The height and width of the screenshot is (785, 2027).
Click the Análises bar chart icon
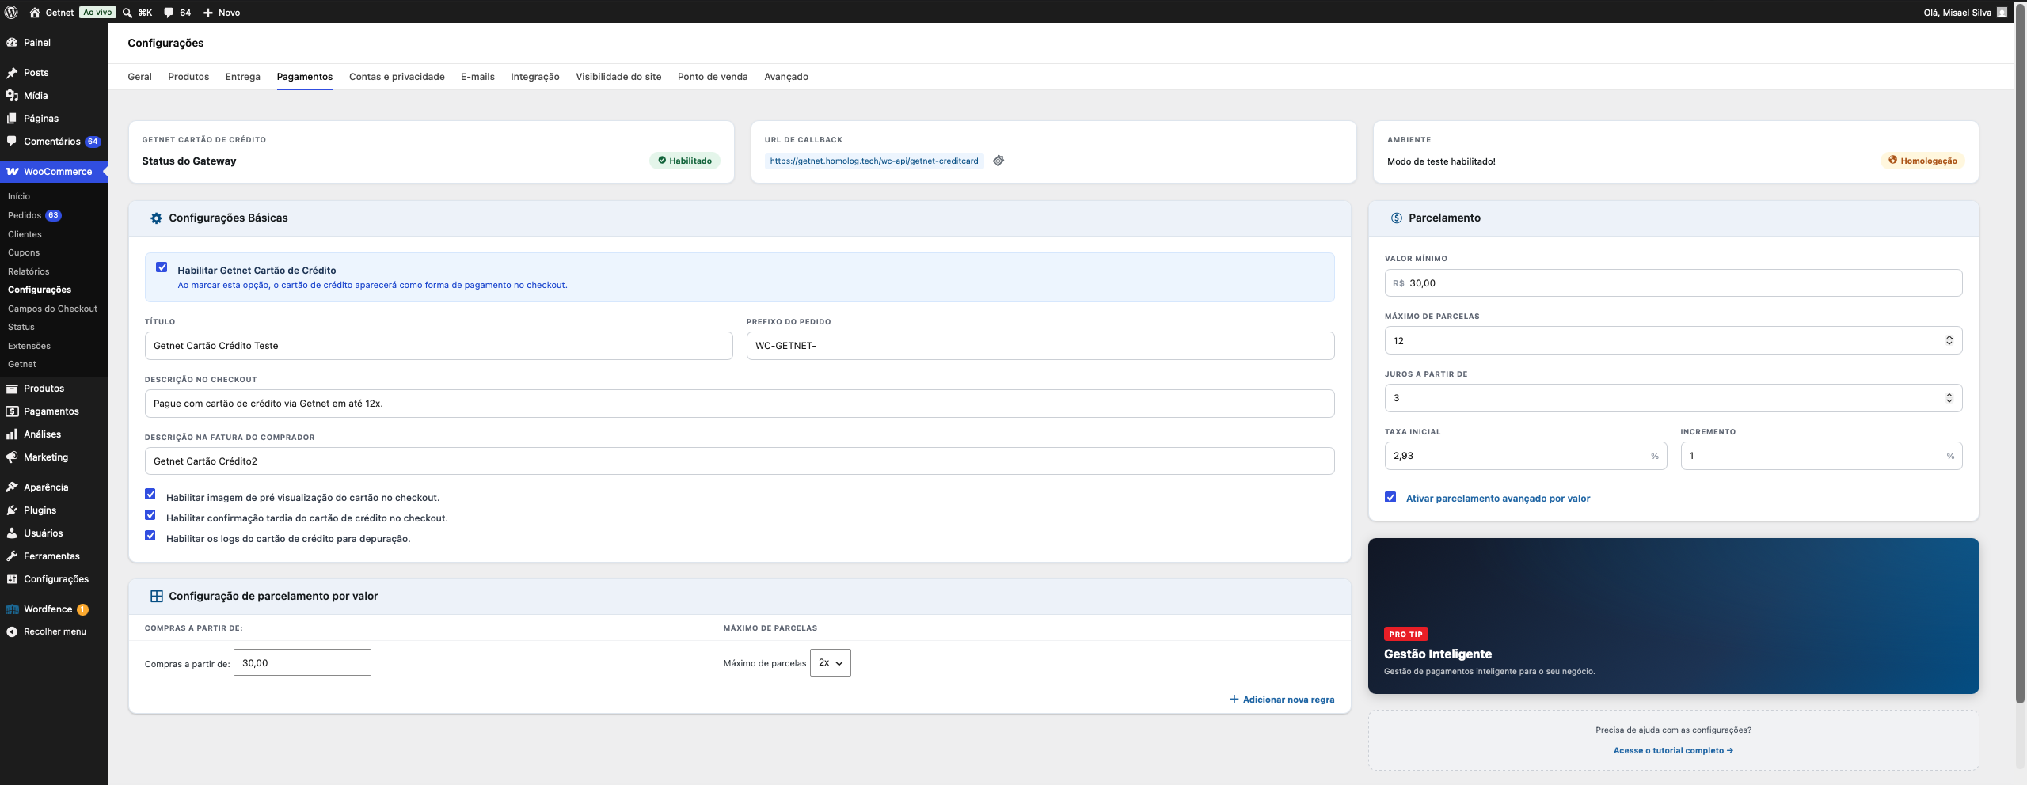[x=12, y=434]
